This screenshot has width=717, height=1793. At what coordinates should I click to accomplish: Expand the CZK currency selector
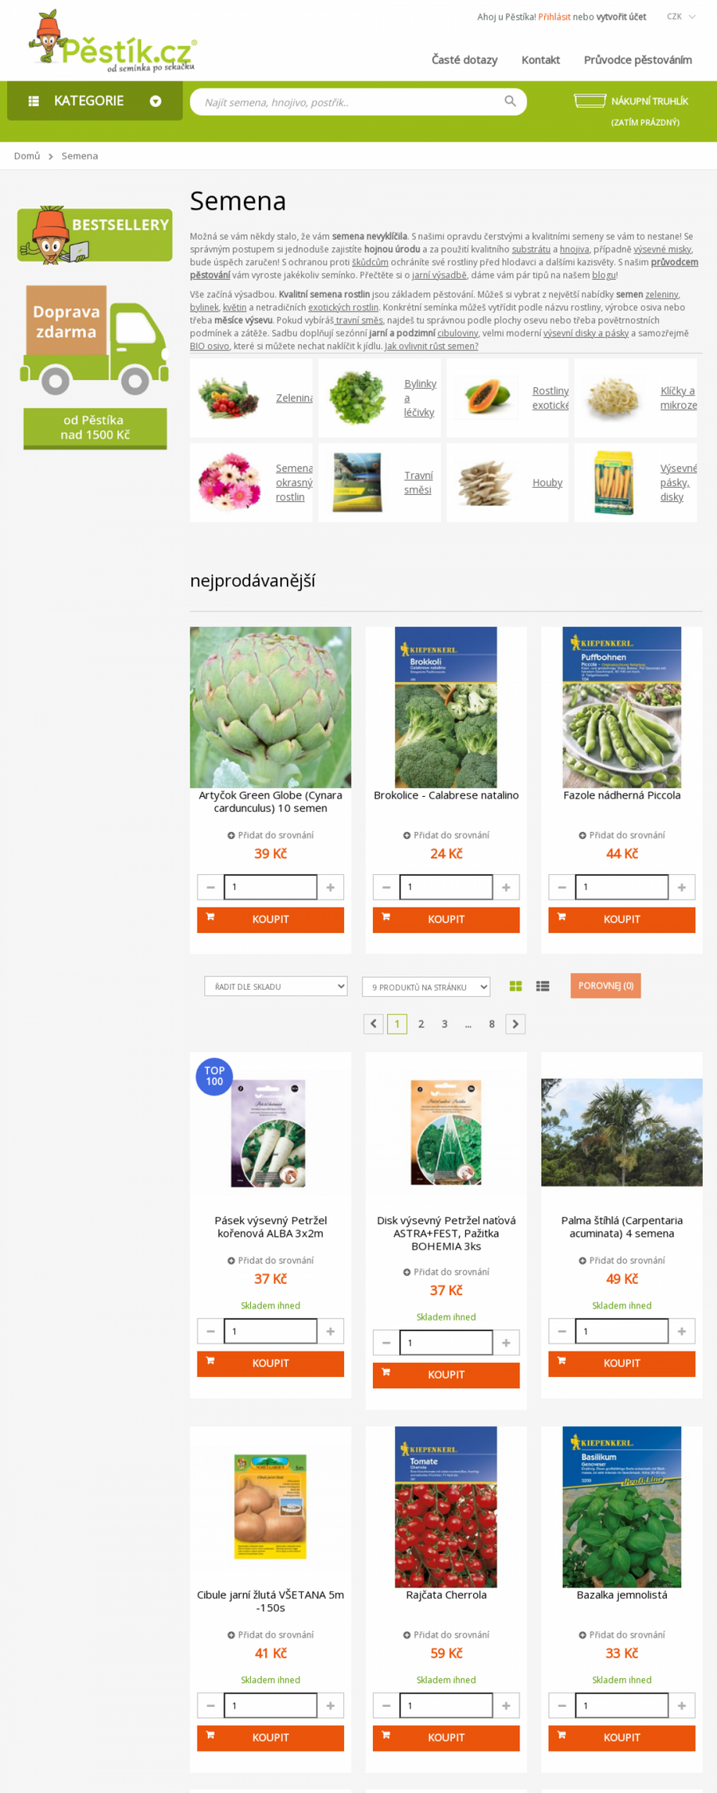point(681,17)
